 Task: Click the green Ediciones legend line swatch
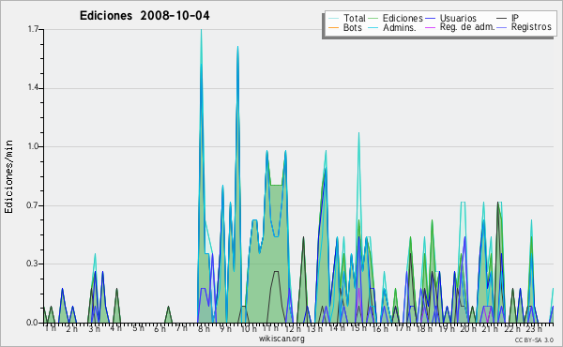373,19
